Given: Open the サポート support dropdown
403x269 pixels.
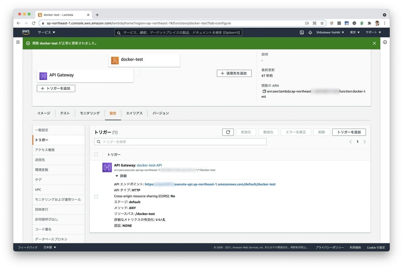Looking at the screenshot, I should [373, 32].
